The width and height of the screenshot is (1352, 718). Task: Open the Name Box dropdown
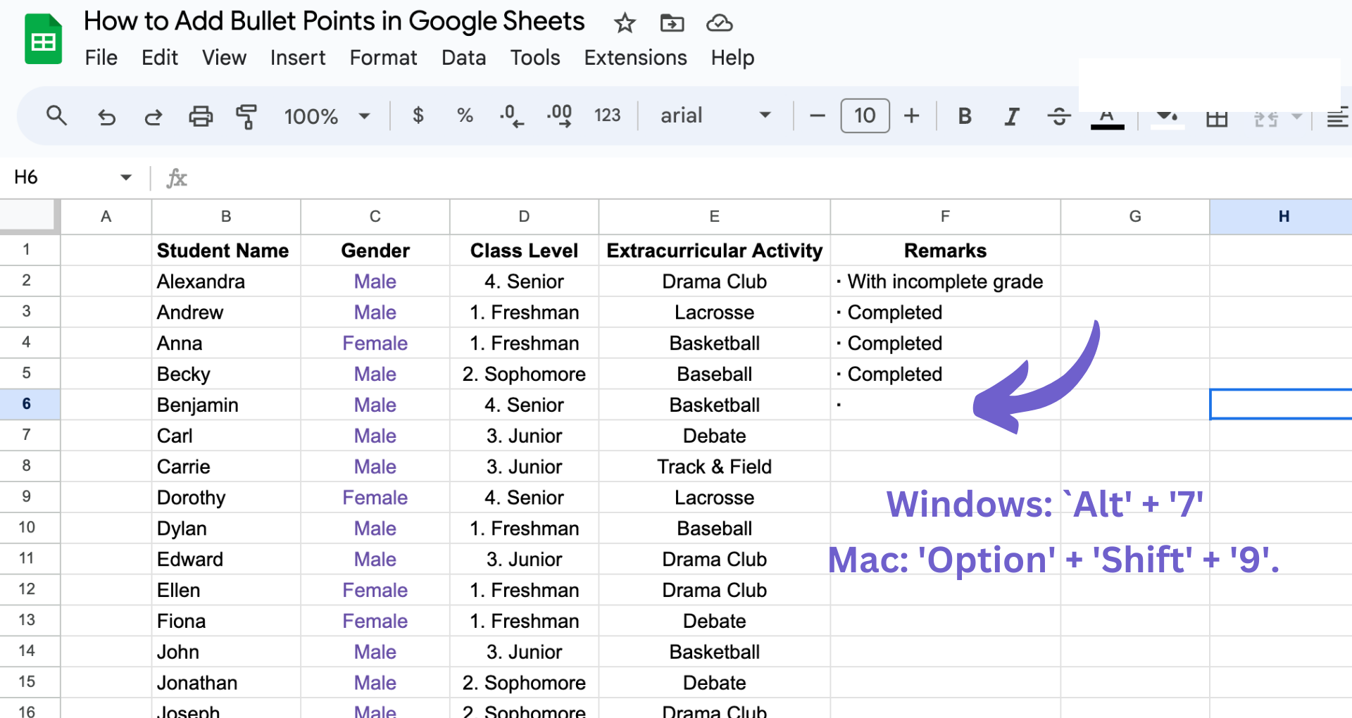point(125,177)
